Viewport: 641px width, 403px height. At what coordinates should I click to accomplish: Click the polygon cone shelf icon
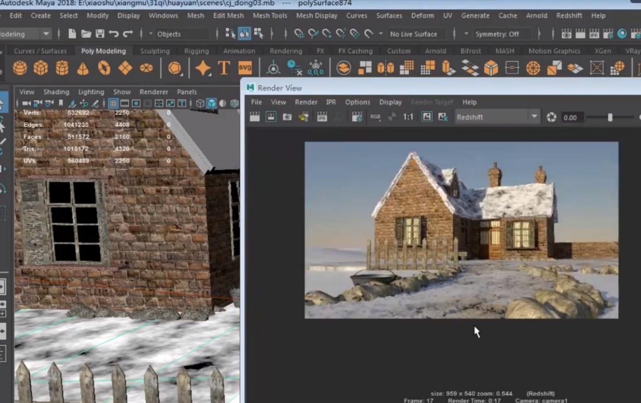83,68
